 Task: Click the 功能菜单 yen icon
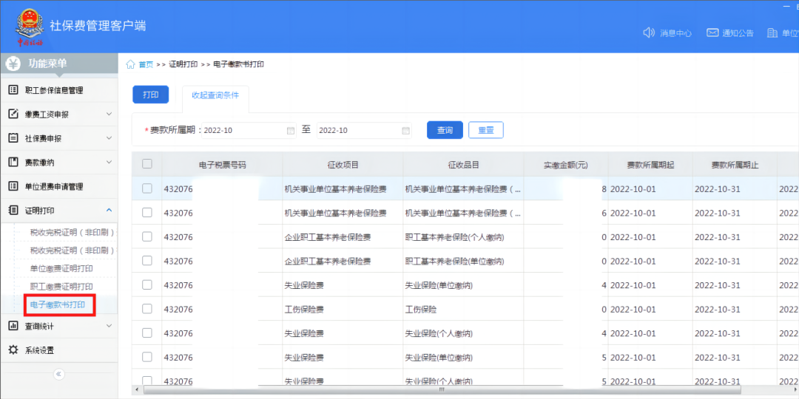[13, 64]
